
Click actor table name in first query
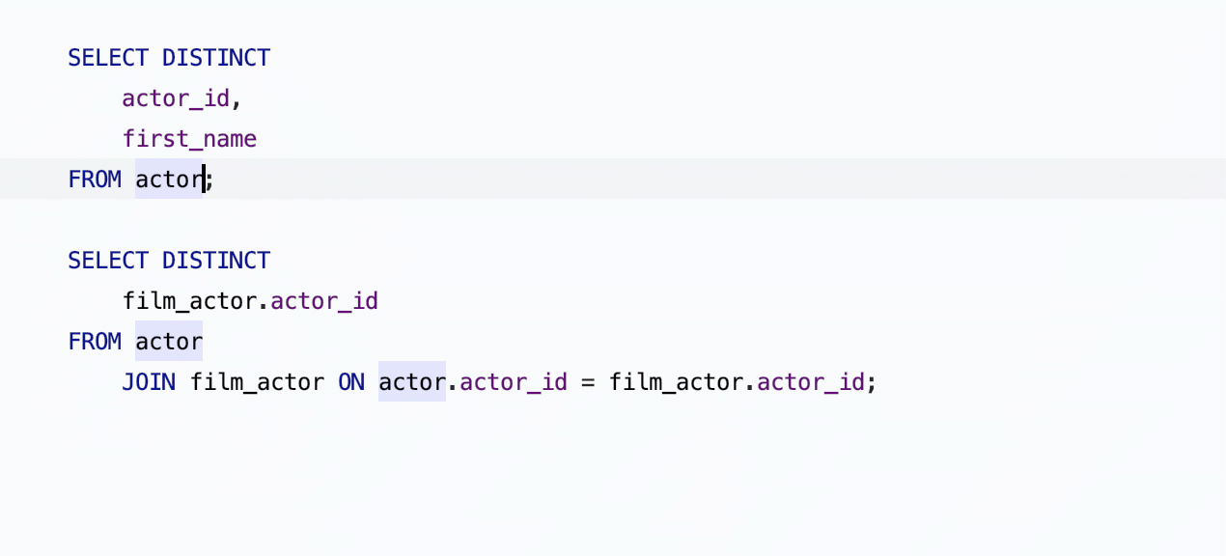(169, 180)
